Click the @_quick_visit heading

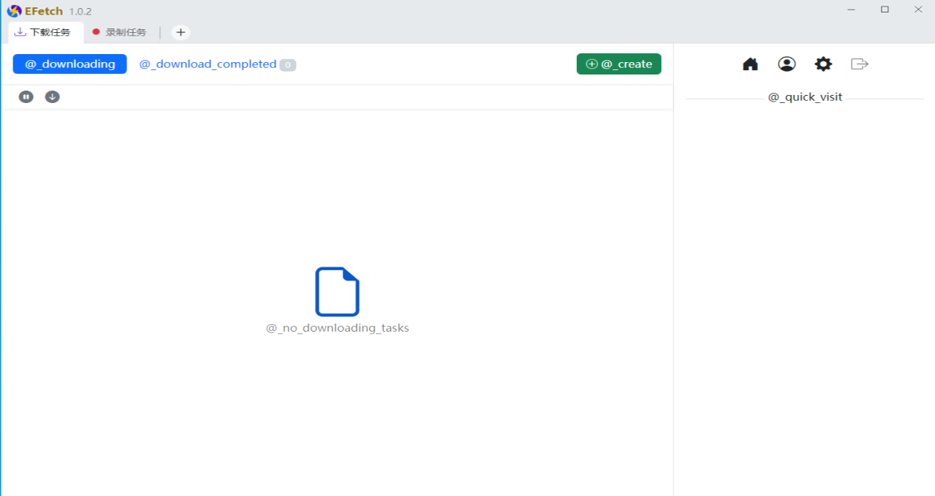(805, 97)
